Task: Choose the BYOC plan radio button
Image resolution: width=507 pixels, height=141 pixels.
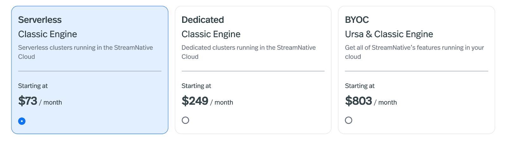Action: click(349, 120)
